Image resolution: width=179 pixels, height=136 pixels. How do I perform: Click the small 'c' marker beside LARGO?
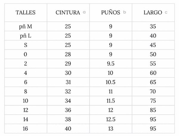coord(166,12)
